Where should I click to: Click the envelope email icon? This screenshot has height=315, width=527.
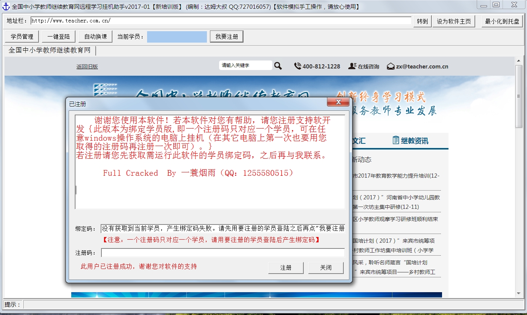pyautogui.click(x=391, y=66)
